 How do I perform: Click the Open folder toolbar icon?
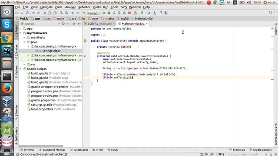(17, 13)
